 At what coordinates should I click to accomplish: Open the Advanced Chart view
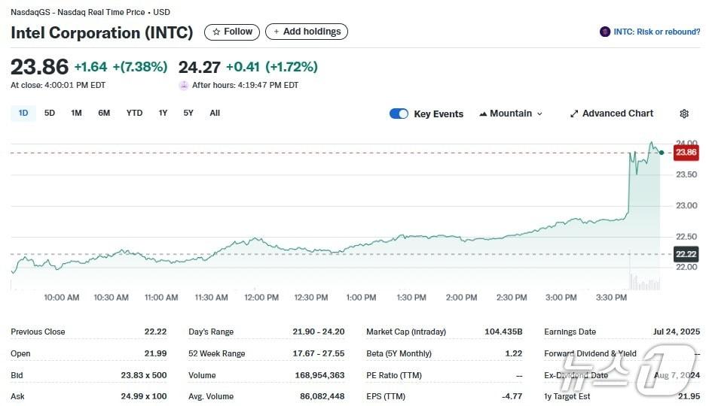point(617,114)
